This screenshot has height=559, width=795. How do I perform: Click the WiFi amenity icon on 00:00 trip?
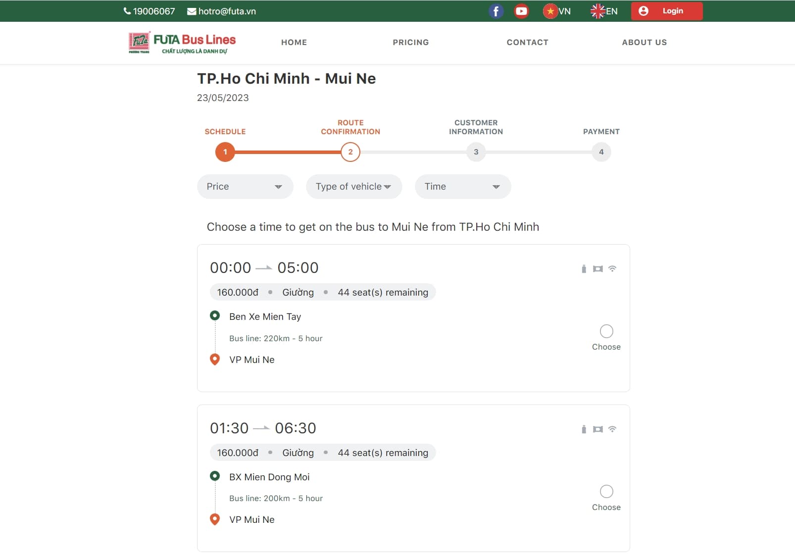point(612,269)
